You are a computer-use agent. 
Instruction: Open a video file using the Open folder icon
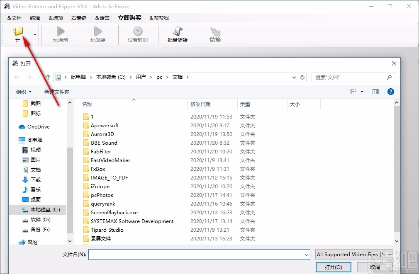[18, 31]
